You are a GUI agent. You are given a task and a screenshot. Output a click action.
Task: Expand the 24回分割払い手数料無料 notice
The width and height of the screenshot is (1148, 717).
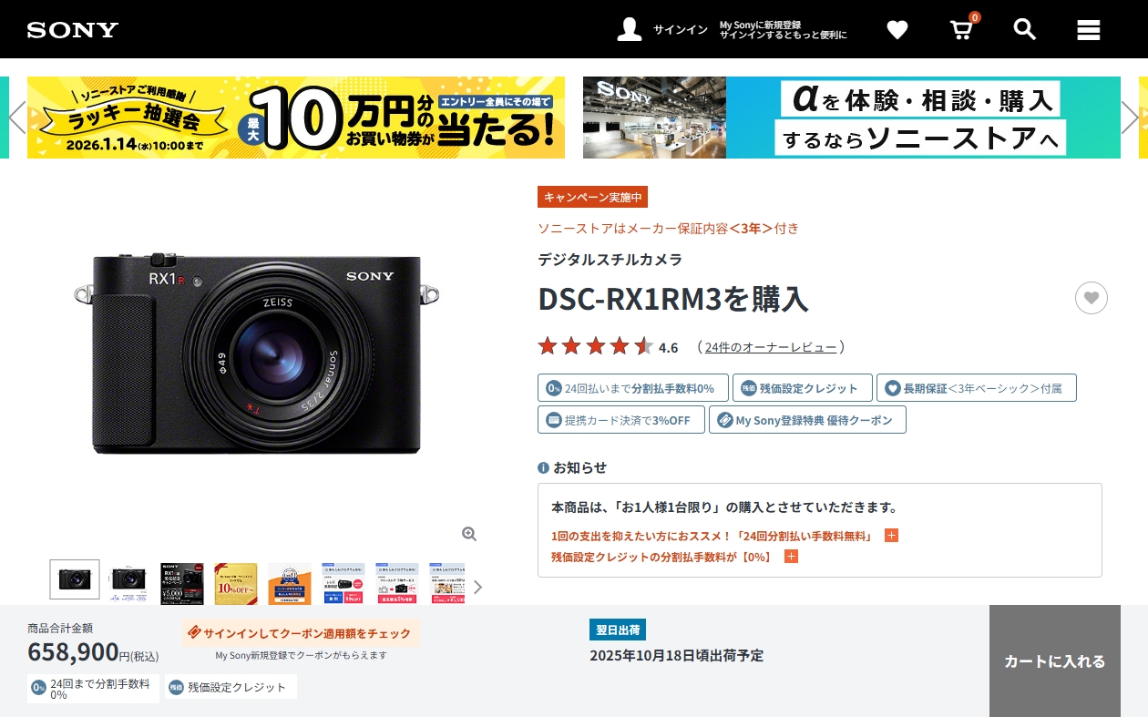click(x=891, y=536)
